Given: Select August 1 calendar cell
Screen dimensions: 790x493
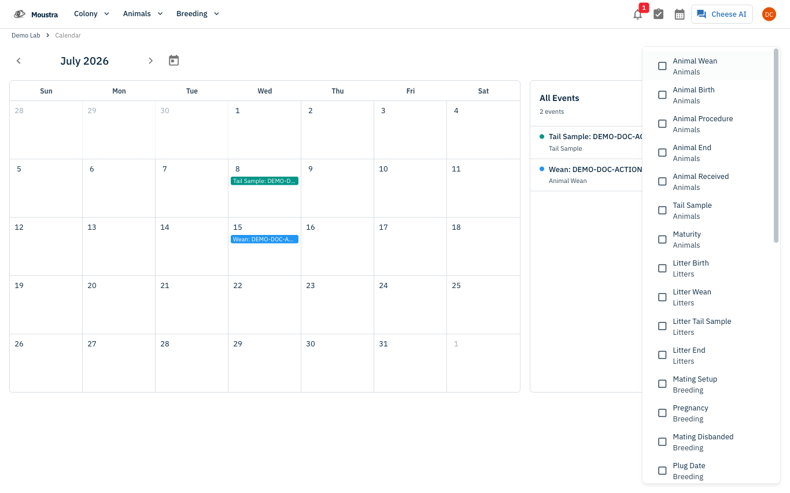Looking at the screenshot, I should point(483,363).
